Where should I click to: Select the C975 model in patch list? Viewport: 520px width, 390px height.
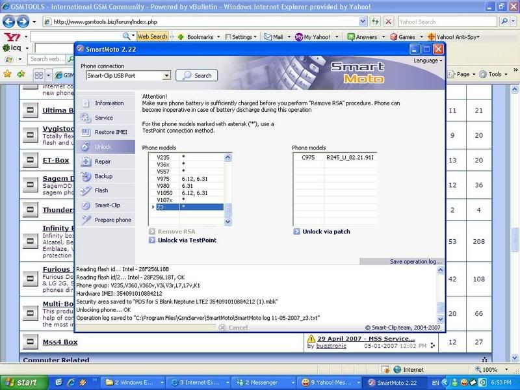pos(335,157)
